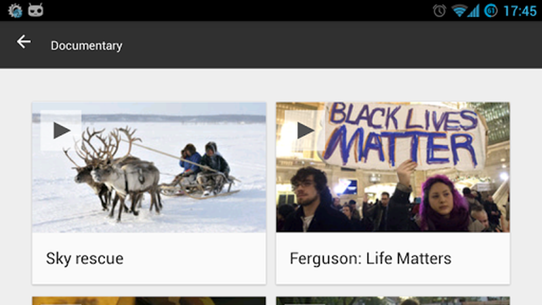The height and width of the screenshot is (305, 542).
Task: Tap the dark Documentary action bar
Action: point(271,45)
